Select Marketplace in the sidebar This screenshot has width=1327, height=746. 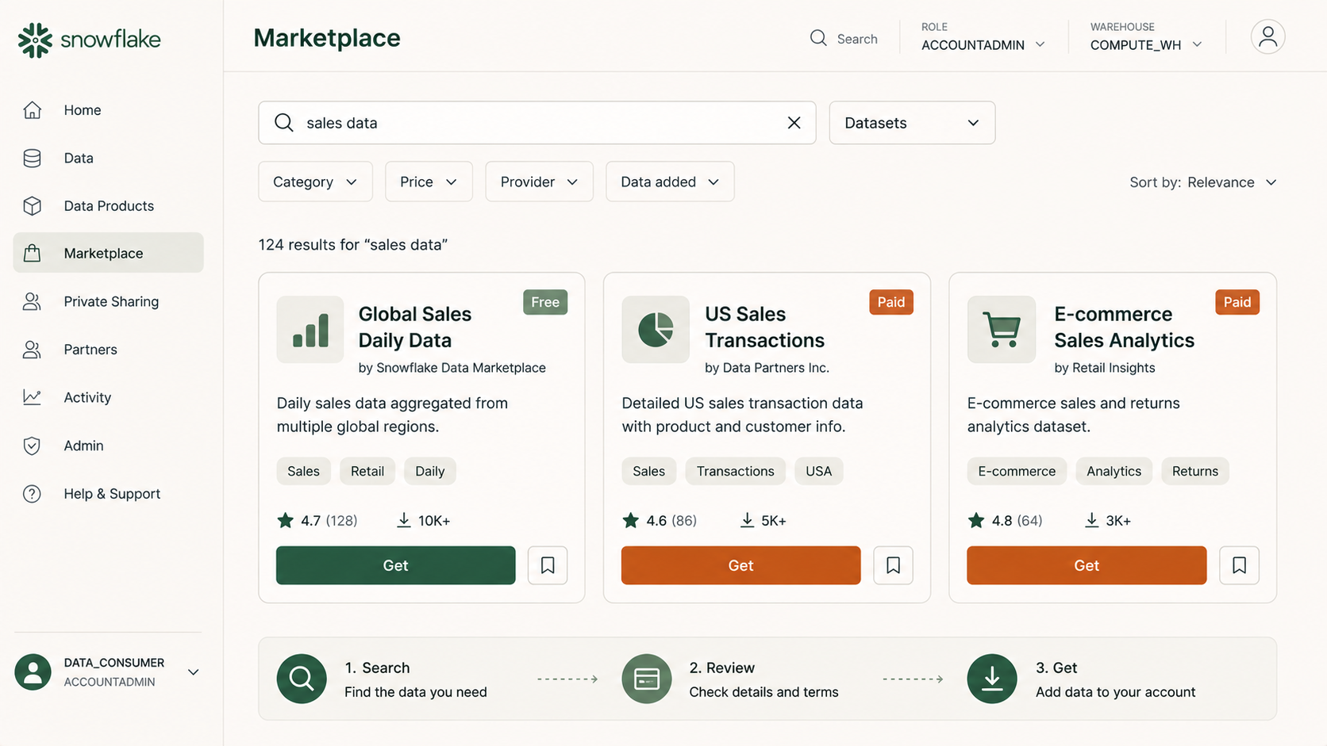[108, 253]
